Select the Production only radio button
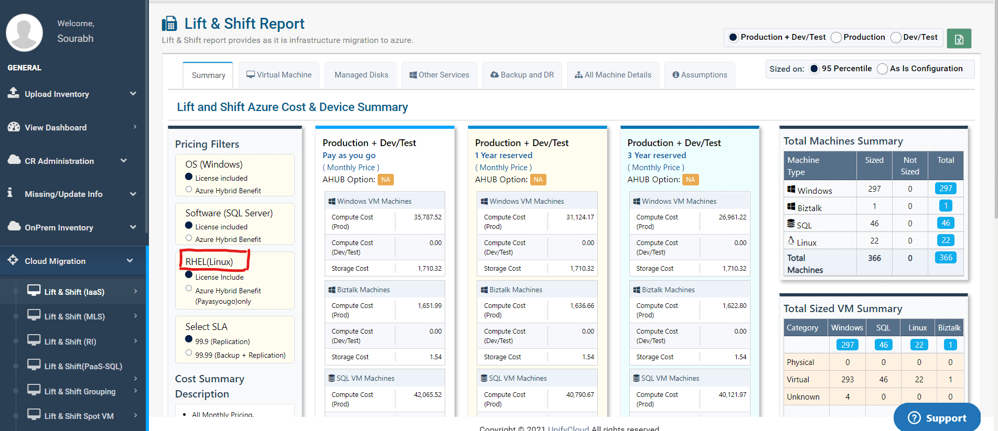This screenshot has width=998, height=431. coord(836,37)
